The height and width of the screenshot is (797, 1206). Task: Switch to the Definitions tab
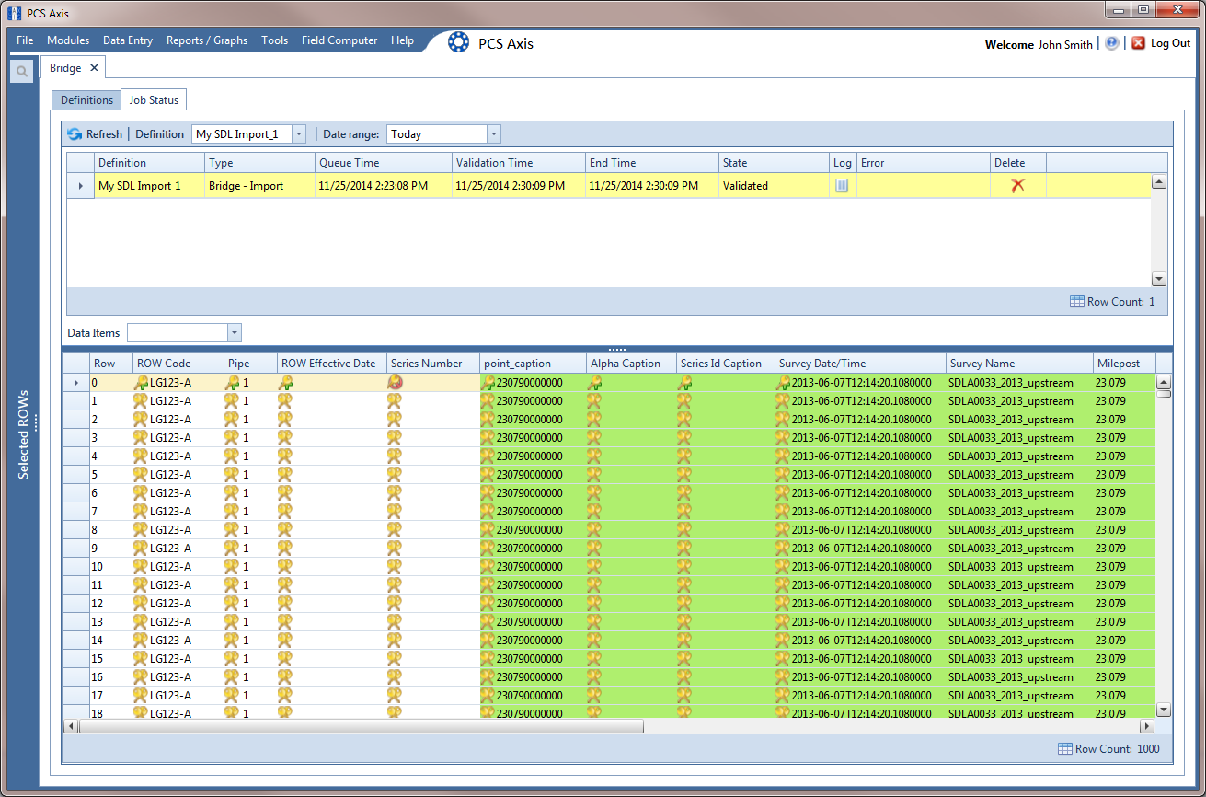point(86,100)
